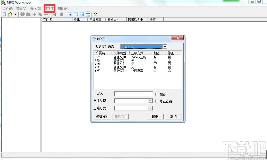Click 音频文件 file type cell

(x=120, y=71)
